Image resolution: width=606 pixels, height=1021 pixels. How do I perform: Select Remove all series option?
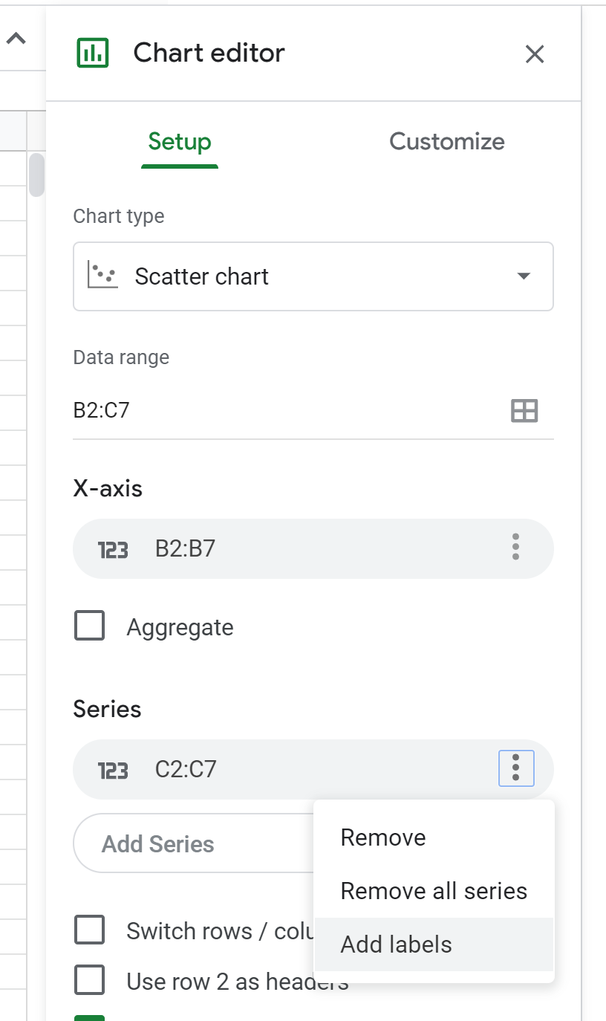tap(434, 891)
